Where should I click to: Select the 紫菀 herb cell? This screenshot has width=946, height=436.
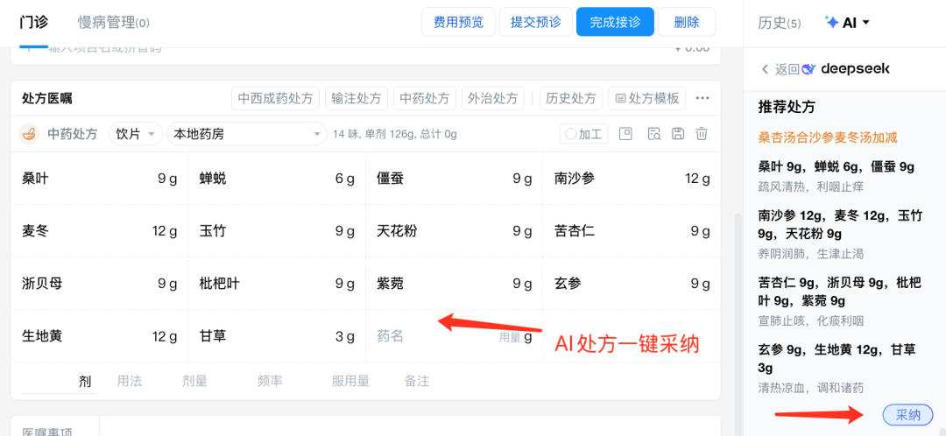[455, 284]
